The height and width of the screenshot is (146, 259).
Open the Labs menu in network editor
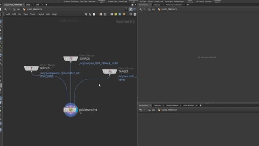48,14
